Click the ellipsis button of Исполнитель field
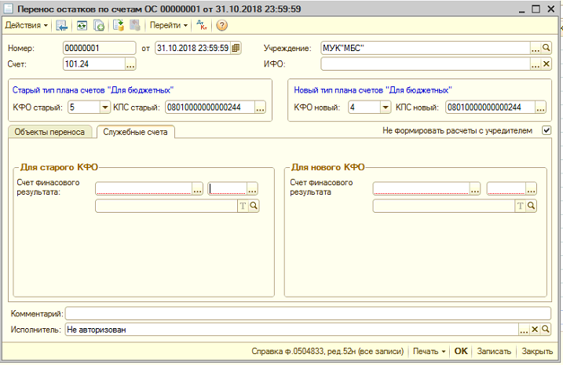This screenshot has width=563, height=365. pos(524,330)
